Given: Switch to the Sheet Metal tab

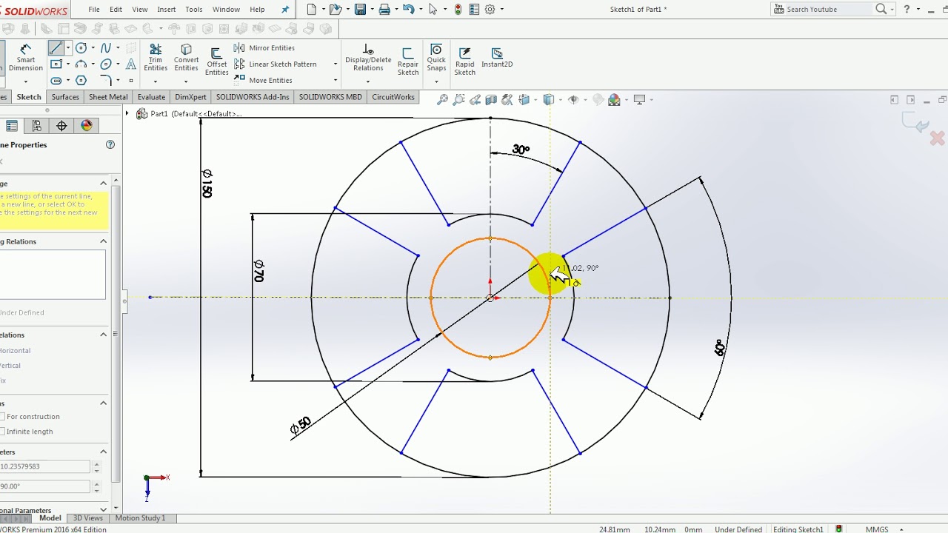Looking at the screenshot, I should click(108, 97).
